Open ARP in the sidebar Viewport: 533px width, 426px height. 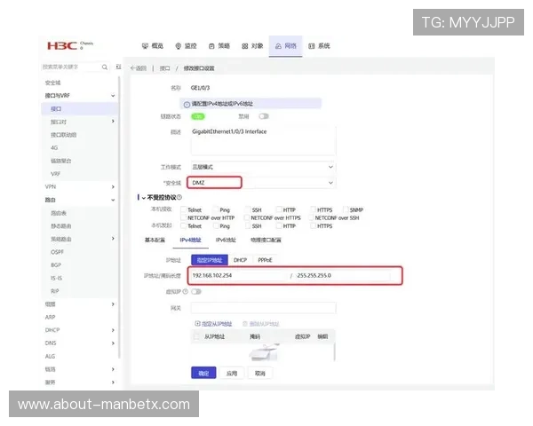click(50, 317)
